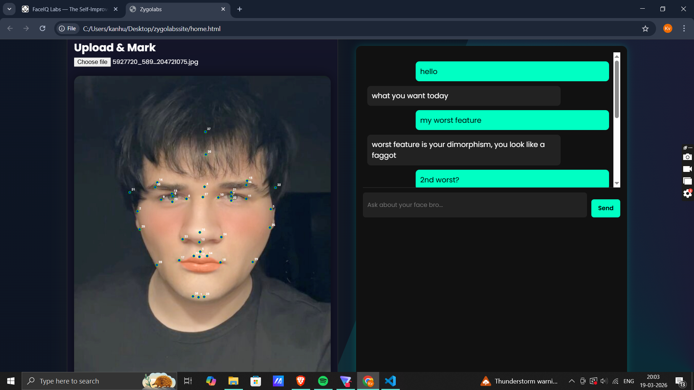
Task: Reload the page with the refresh icon
Action: click(42, 29)
